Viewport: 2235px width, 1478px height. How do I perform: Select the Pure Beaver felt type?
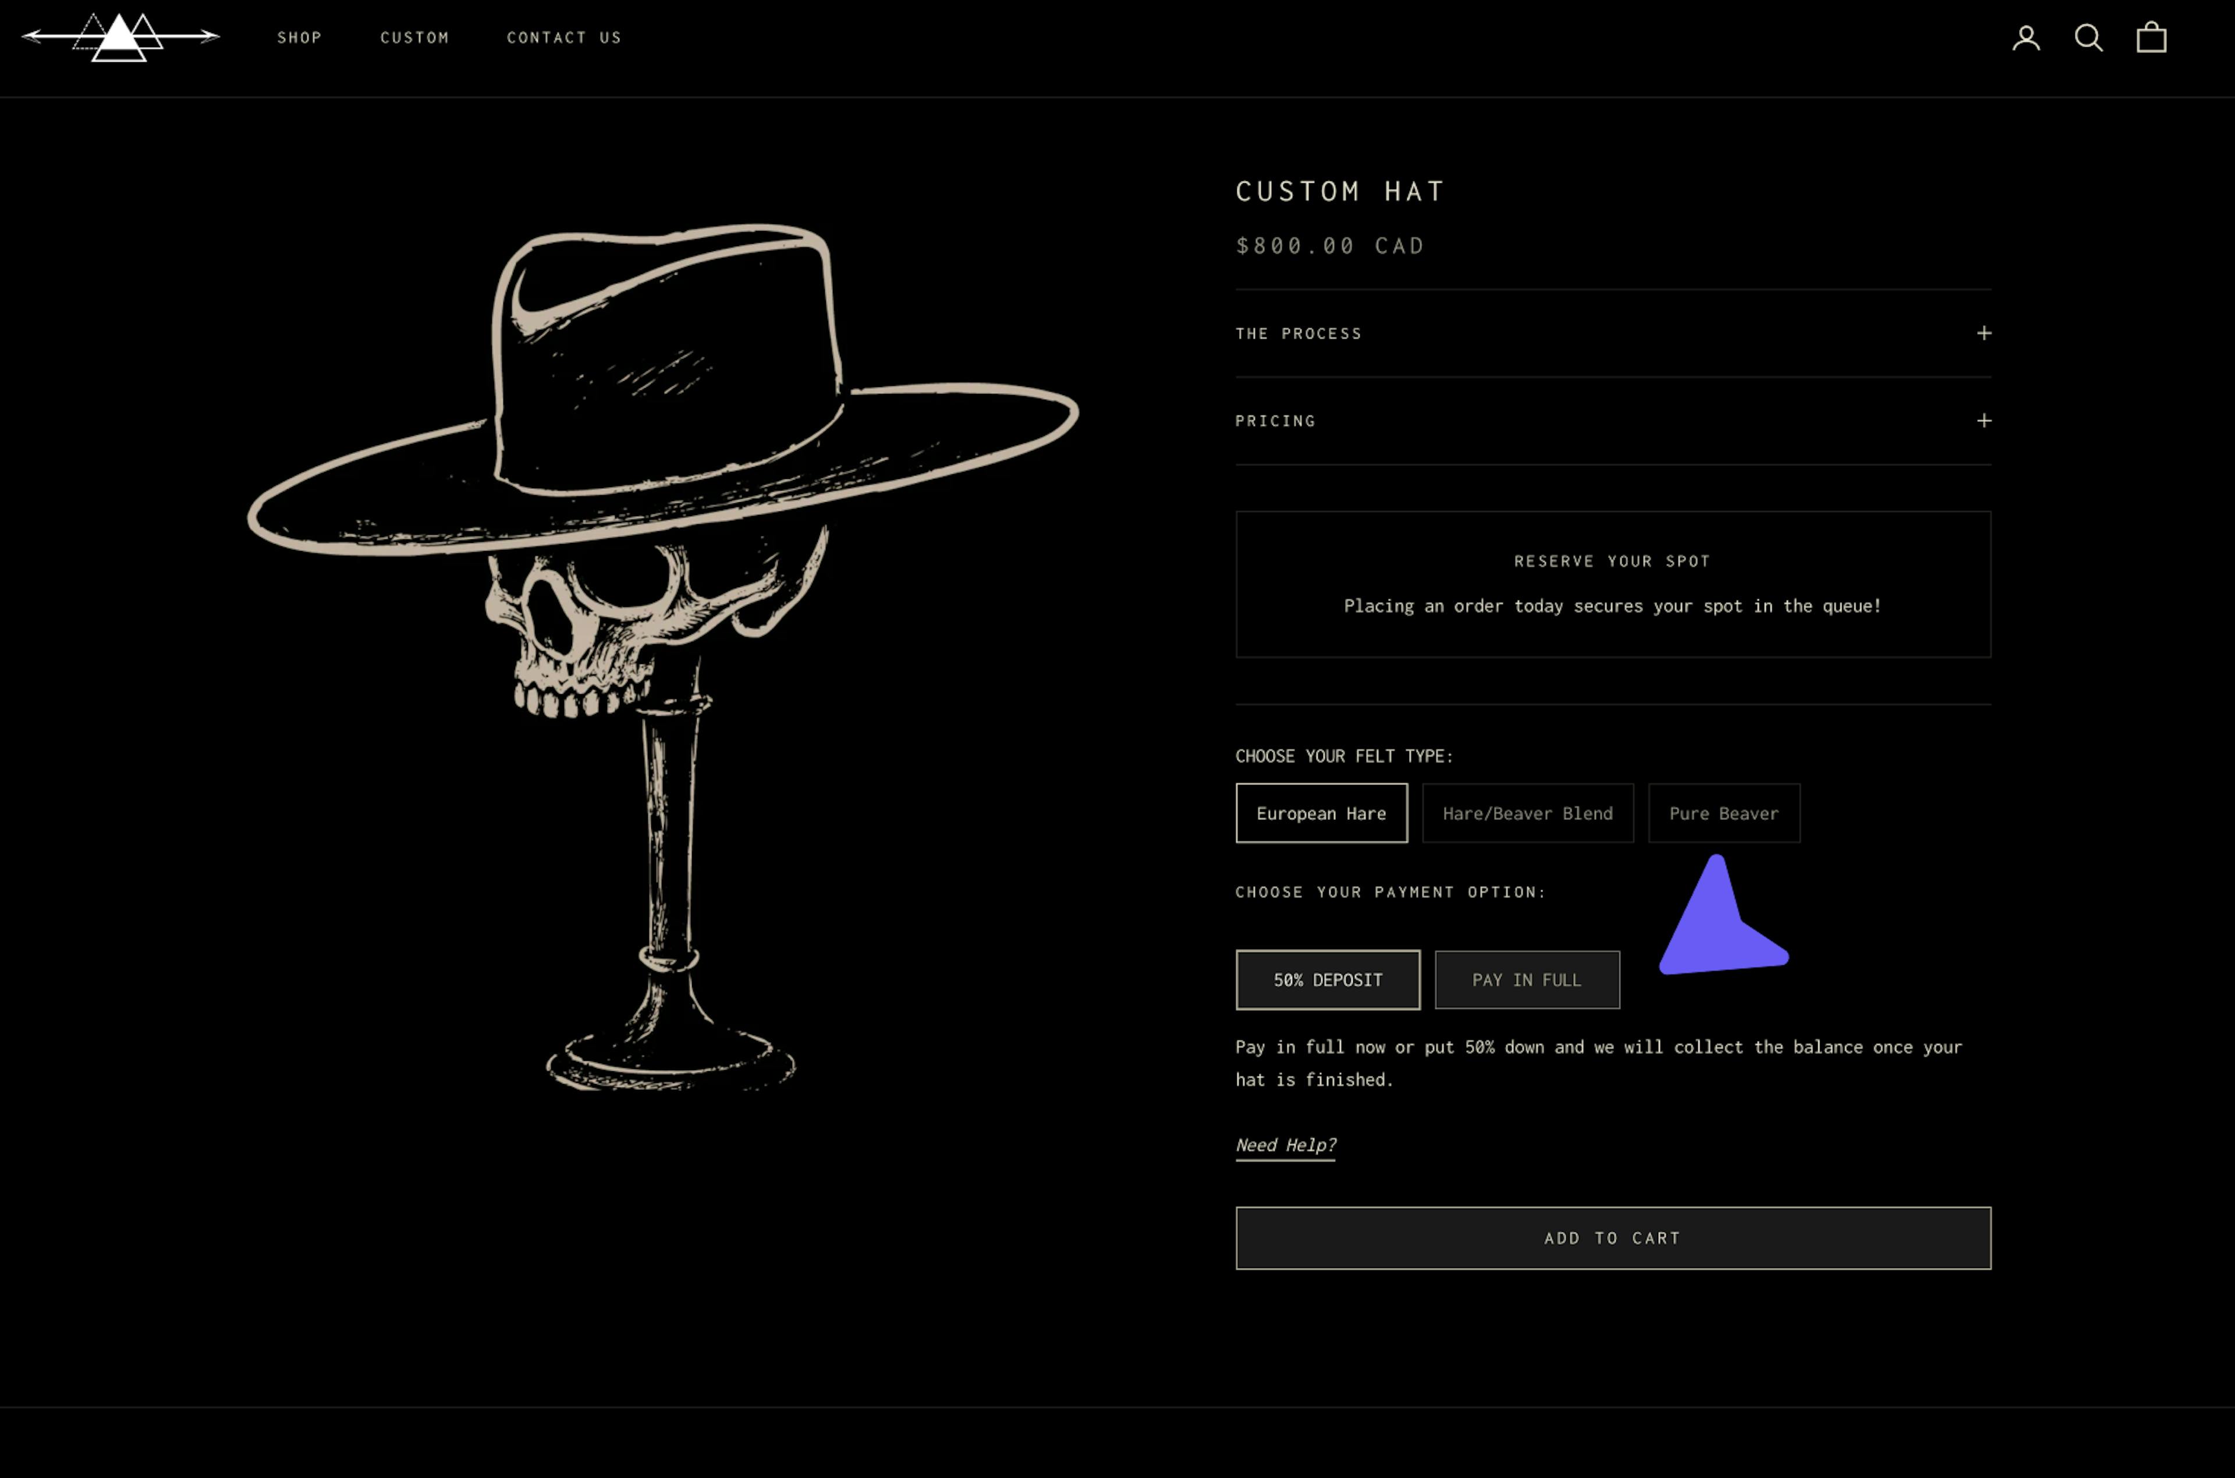1723,812
